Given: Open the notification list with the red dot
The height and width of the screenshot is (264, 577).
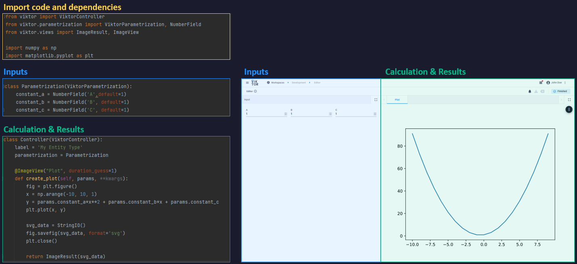Looking at the screenshot, I should tap(541, 82).
